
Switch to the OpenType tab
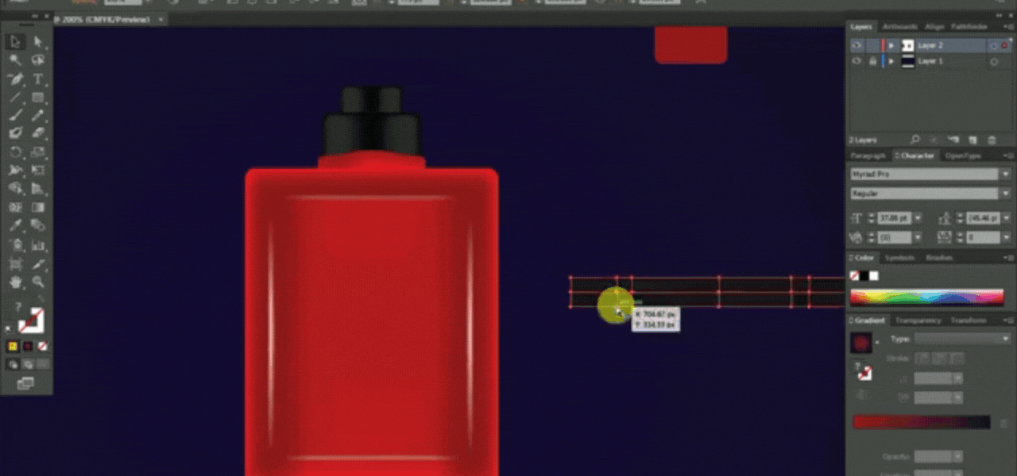click(964, 155)
